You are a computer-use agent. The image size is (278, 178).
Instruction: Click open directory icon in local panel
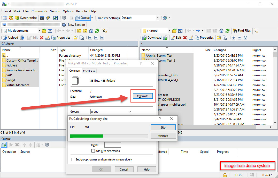[x=44, y=31]
